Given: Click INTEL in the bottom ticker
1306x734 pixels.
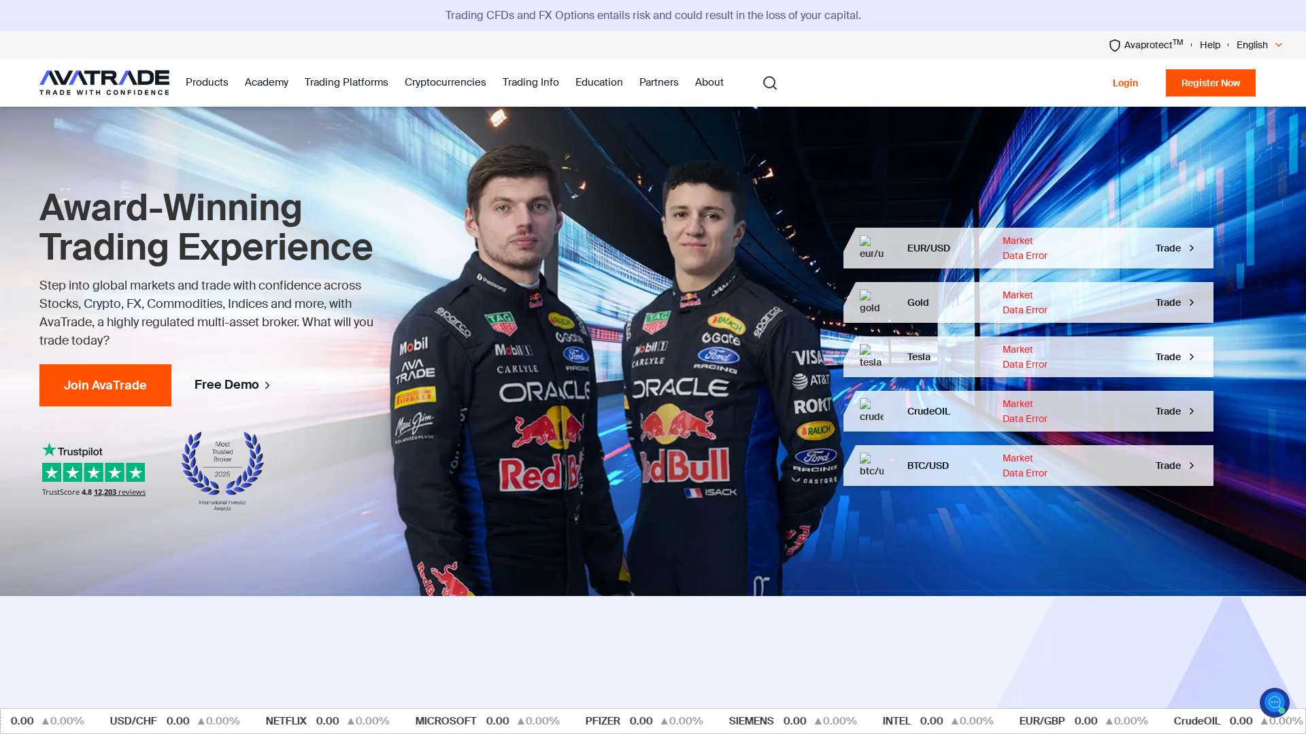Looking at the screenshot, I should pos(897,721).
